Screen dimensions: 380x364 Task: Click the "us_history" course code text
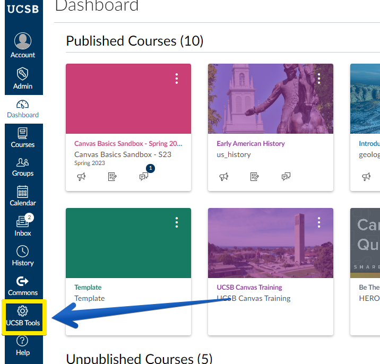click(234, 154)
